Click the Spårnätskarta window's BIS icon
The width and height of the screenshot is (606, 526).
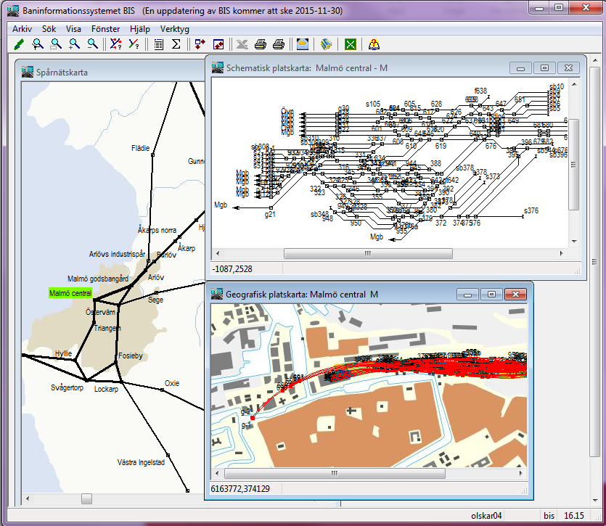[x=28, y=72]
